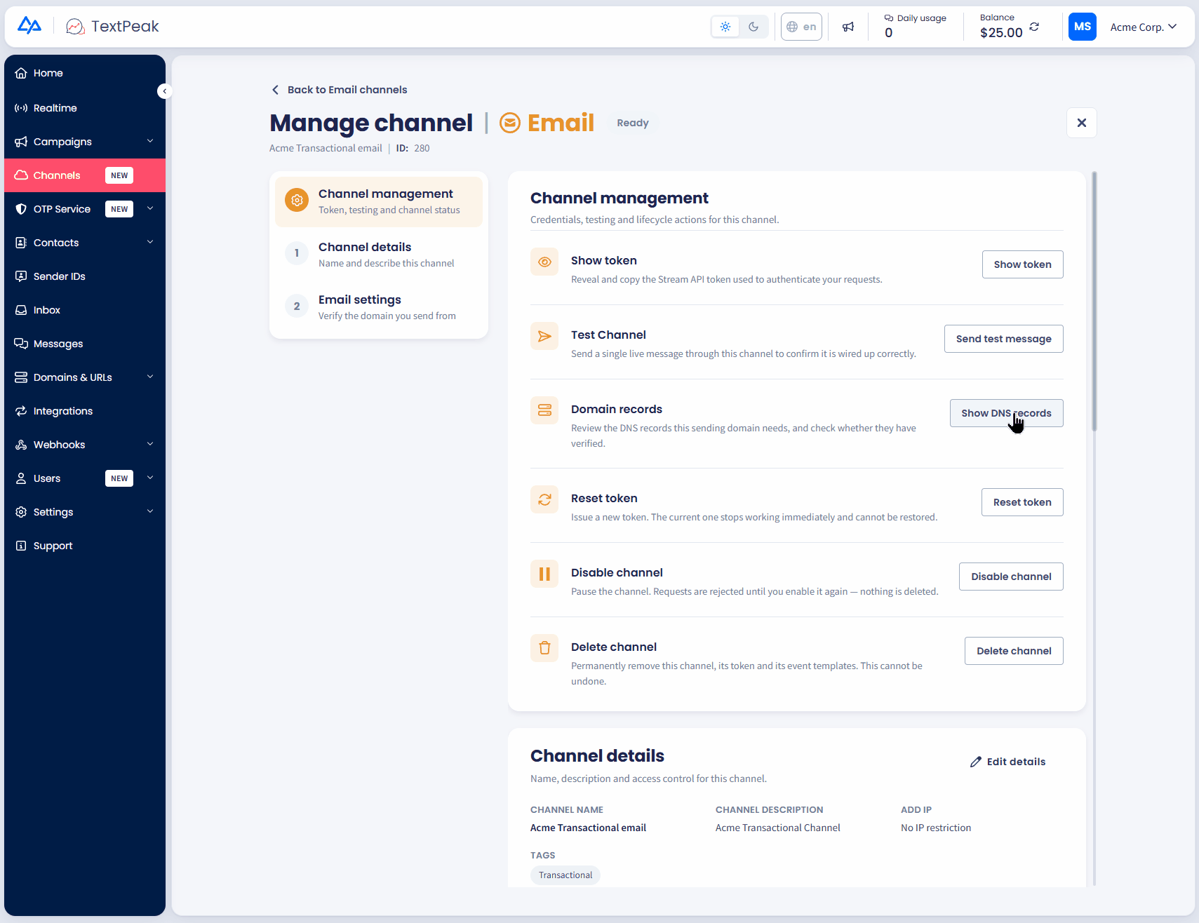Click the Settings gear icon in sidebar
Image resolution: width=1199 pixels, height=923 pixels.
[21, 512]
